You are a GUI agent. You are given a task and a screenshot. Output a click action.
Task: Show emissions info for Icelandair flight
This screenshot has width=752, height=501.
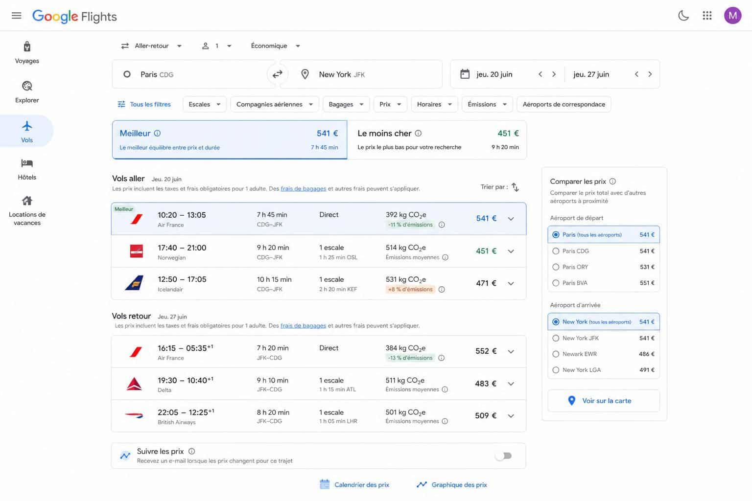coord(442,290)
